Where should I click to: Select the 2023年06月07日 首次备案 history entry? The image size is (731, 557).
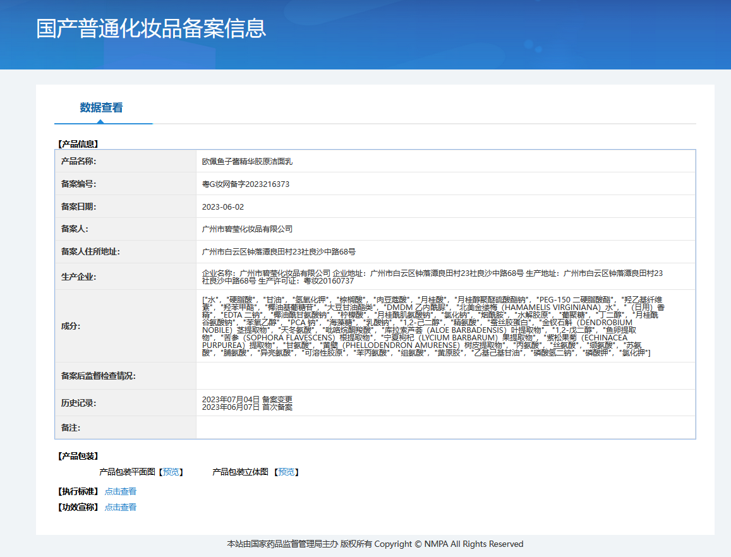click(x=247, y=407)
